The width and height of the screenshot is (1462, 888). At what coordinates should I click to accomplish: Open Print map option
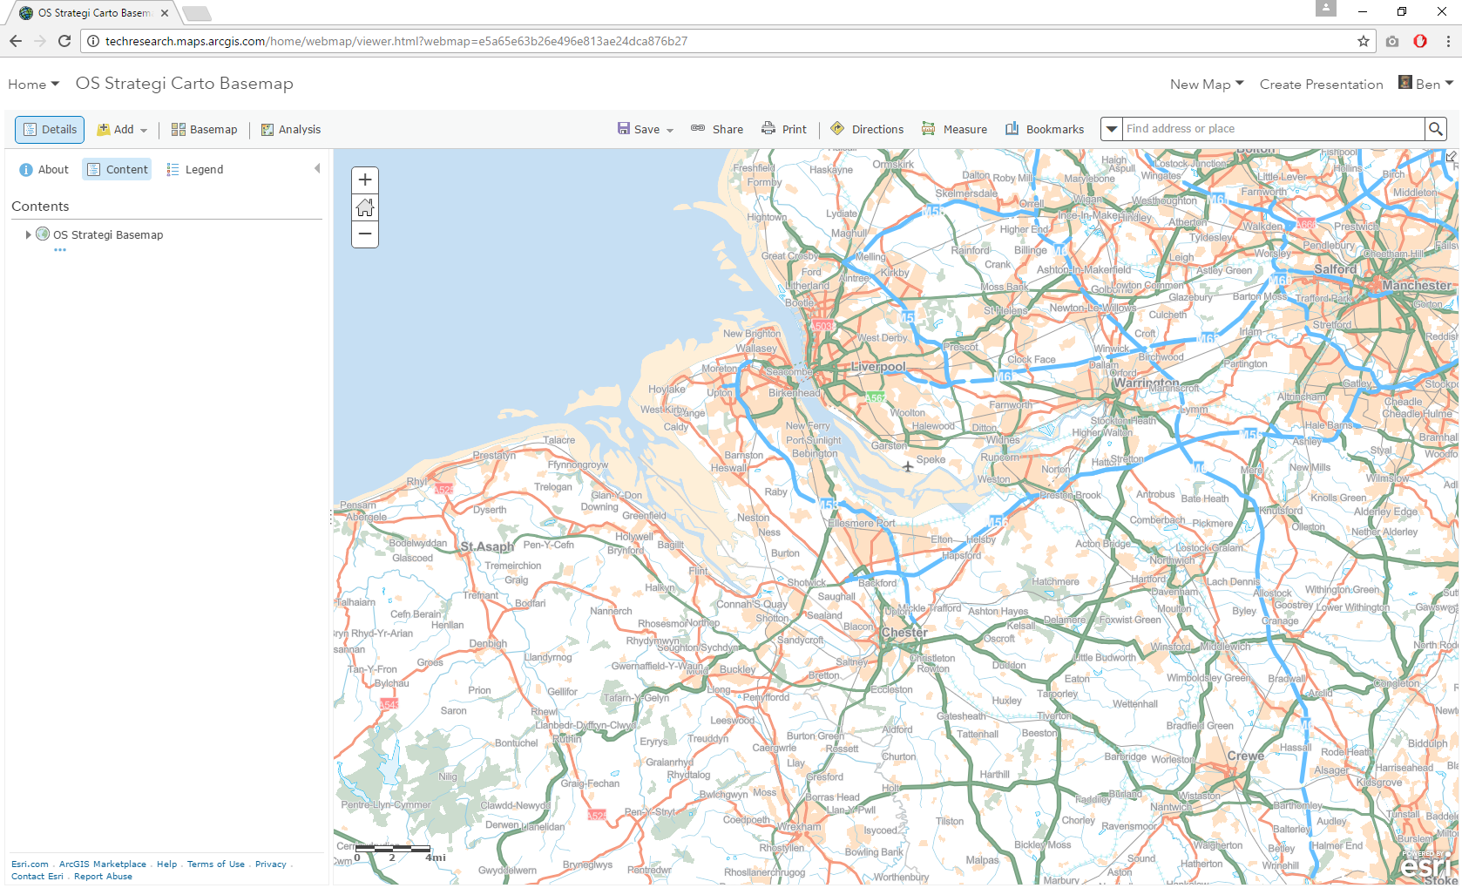(x=784, y=129)
